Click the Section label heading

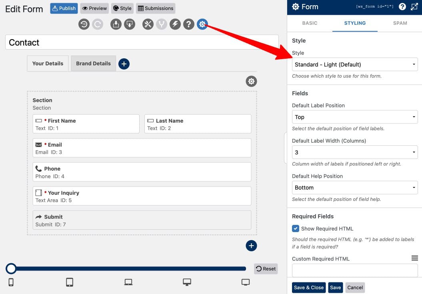click(42, 100)
